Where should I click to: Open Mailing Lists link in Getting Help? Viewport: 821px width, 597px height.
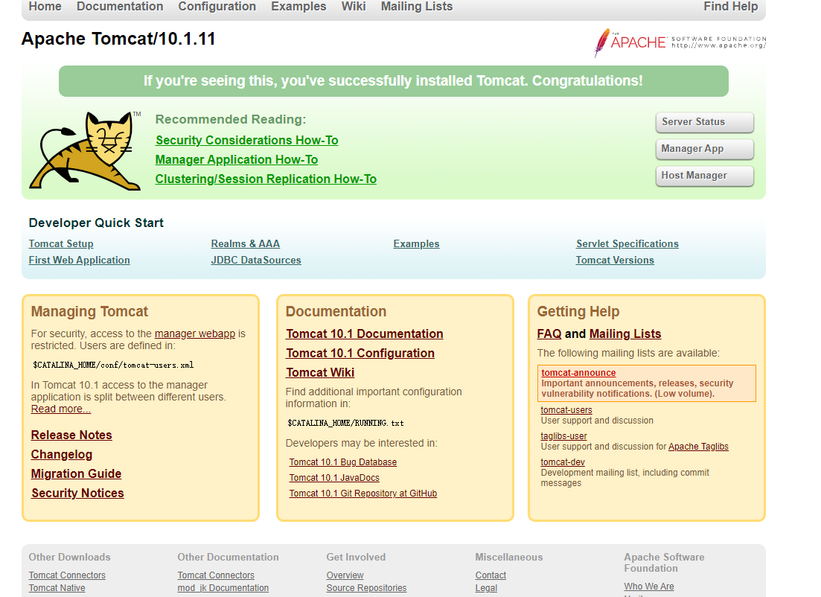625,334
